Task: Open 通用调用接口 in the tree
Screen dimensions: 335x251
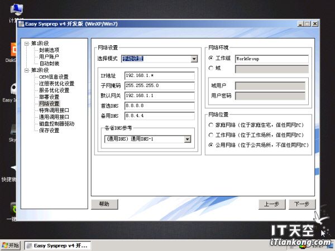Action: (x=54, y=117)
